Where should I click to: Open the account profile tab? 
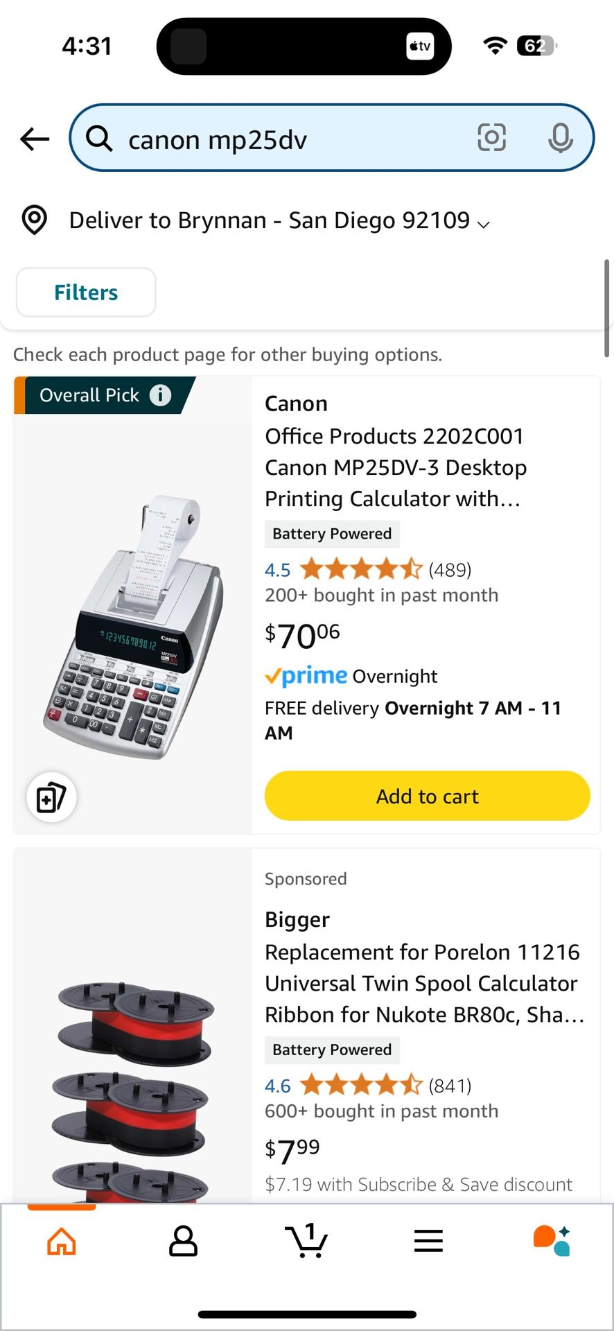[184, 1241]
